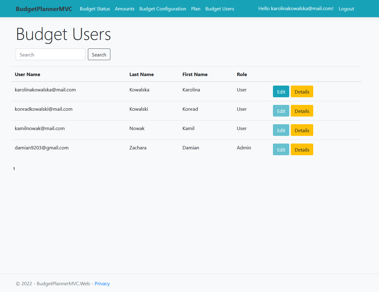Select damian9203@gmail.com table cell
The width and height of the screenshot is (379, 292).
pos(41,148)
